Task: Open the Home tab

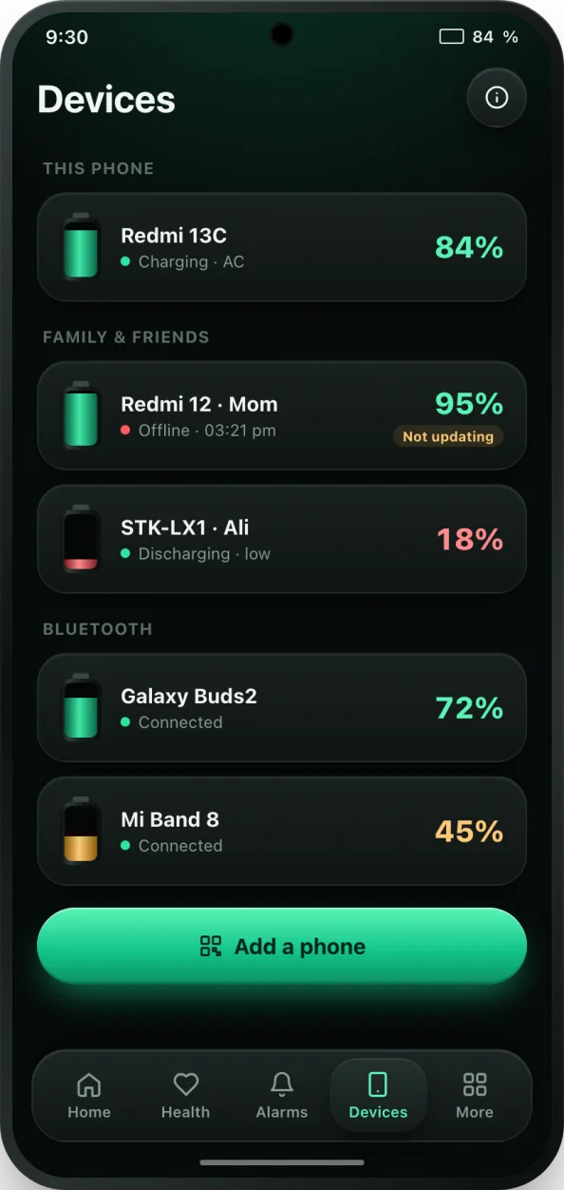Action: coord(89,1096)
